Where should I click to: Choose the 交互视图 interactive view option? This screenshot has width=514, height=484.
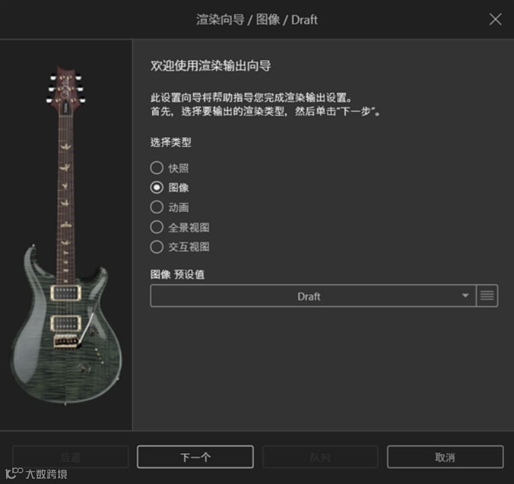[157, 247]
